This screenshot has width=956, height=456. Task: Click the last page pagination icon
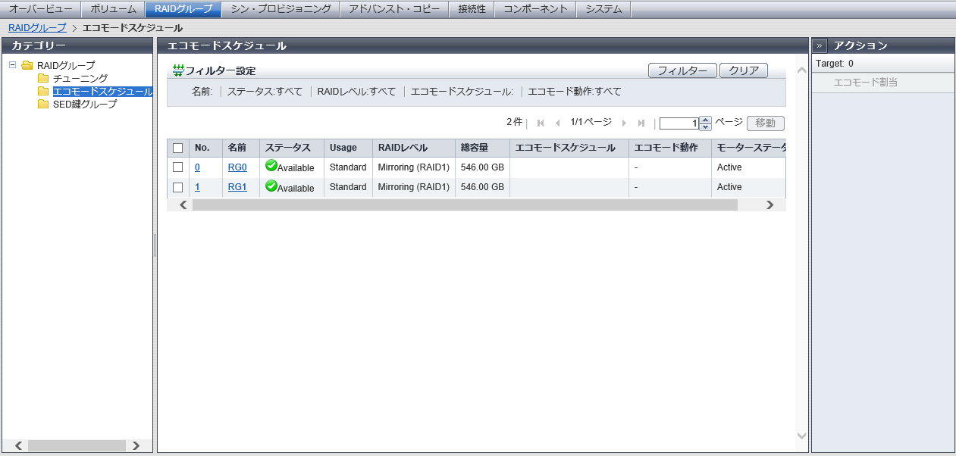click(x=641, y=123)
